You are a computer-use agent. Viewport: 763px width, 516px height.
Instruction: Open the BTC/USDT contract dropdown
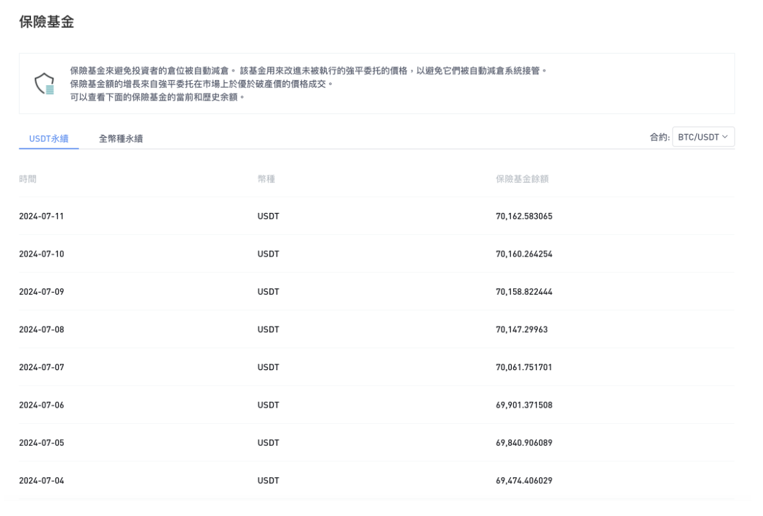tap(703, 137)
